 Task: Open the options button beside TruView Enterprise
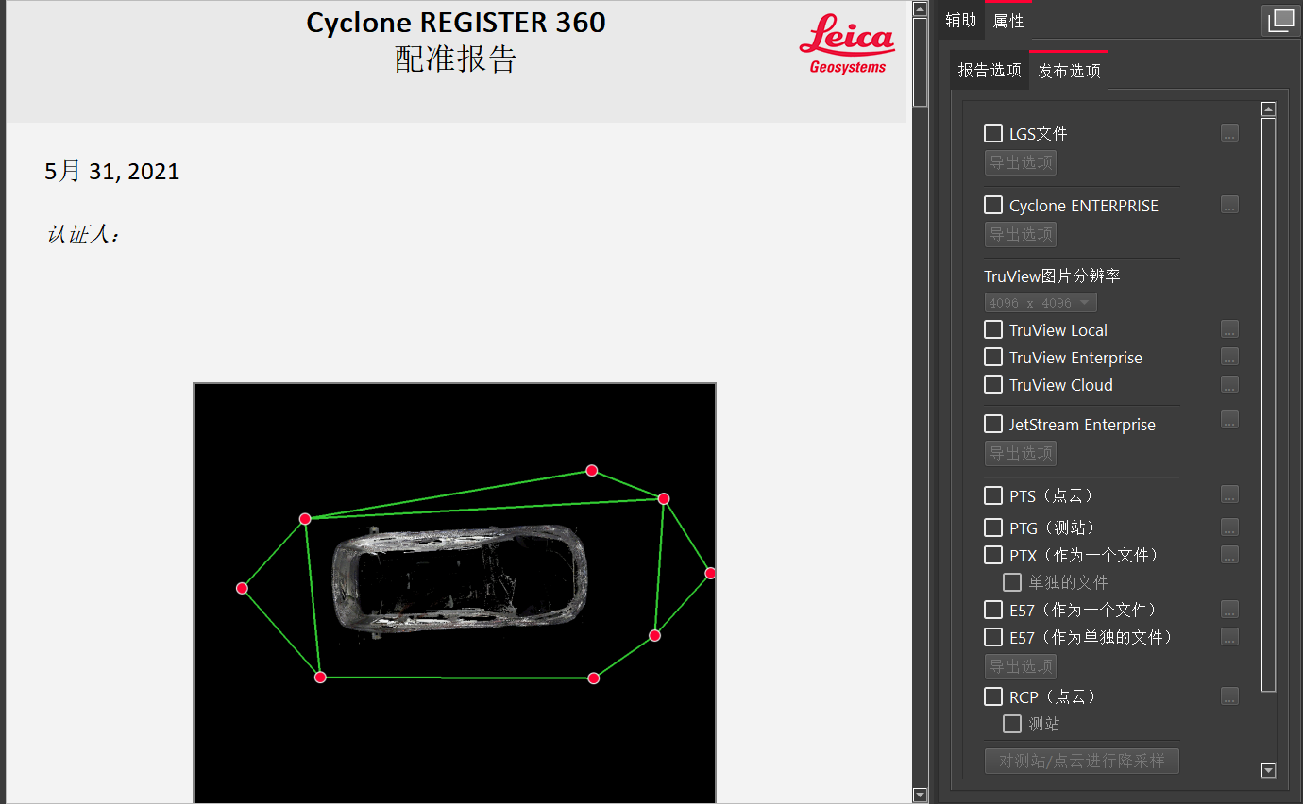click(1229, 357)
